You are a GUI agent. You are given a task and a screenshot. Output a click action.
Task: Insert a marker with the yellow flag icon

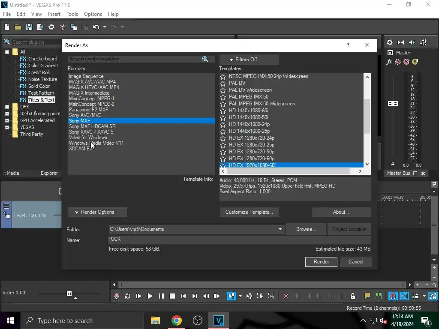click(x=367, y=296)
